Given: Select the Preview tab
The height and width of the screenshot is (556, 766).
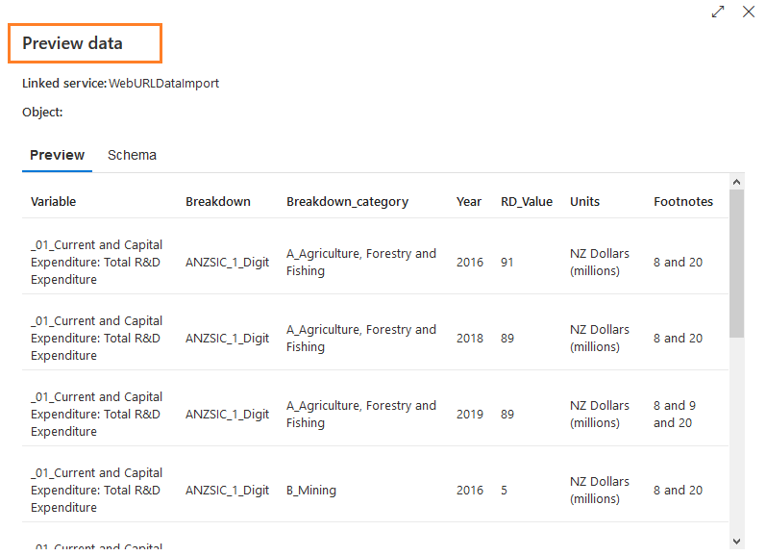Looking at the screenshot, I should point(57,155).
